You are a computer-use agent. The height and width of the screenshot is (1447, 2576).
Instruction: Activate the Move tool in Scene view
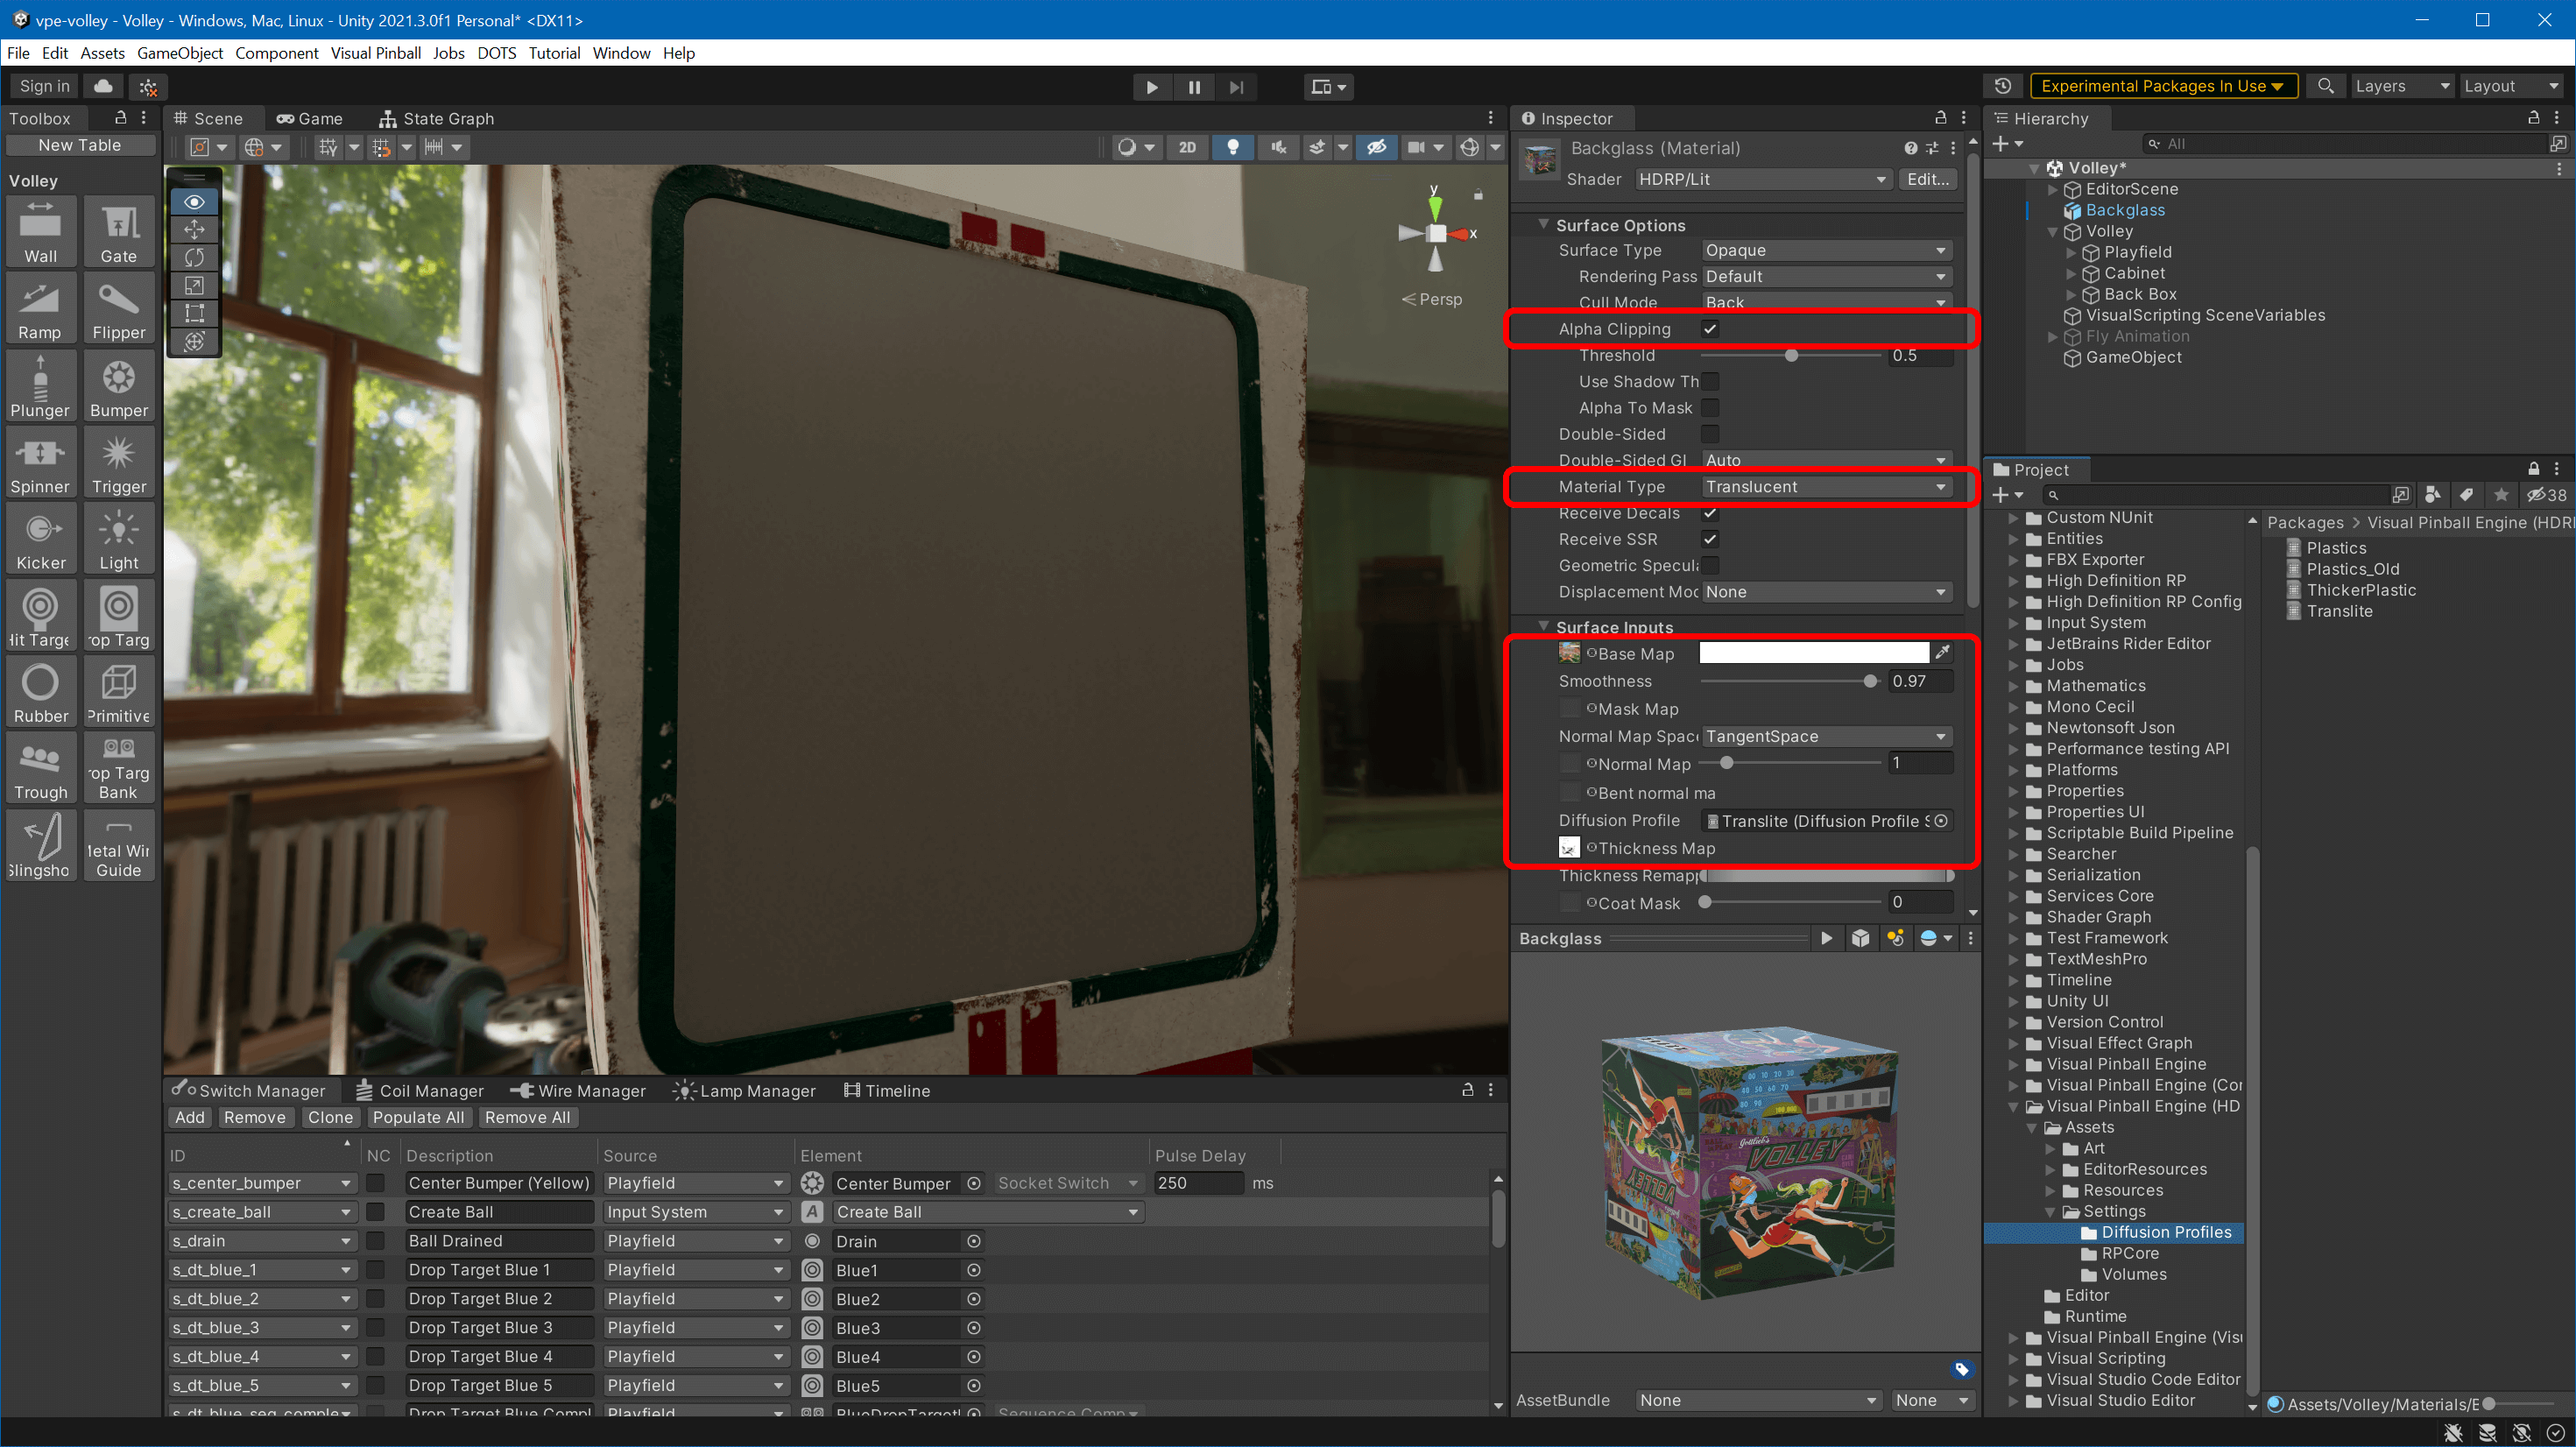(194, 229)
